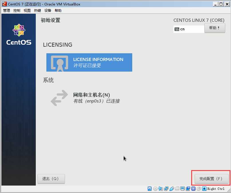Click the cn keyboard layout indicator
231x193 pixels.
click(x=189, y=29)
